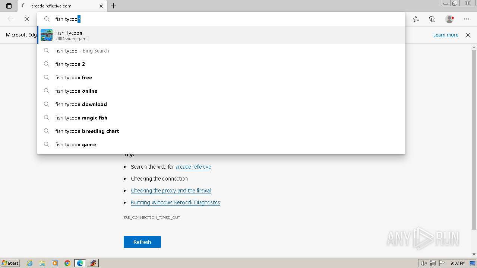
Task: Open the last pinned taskbar app
Action: pos(93,263)
